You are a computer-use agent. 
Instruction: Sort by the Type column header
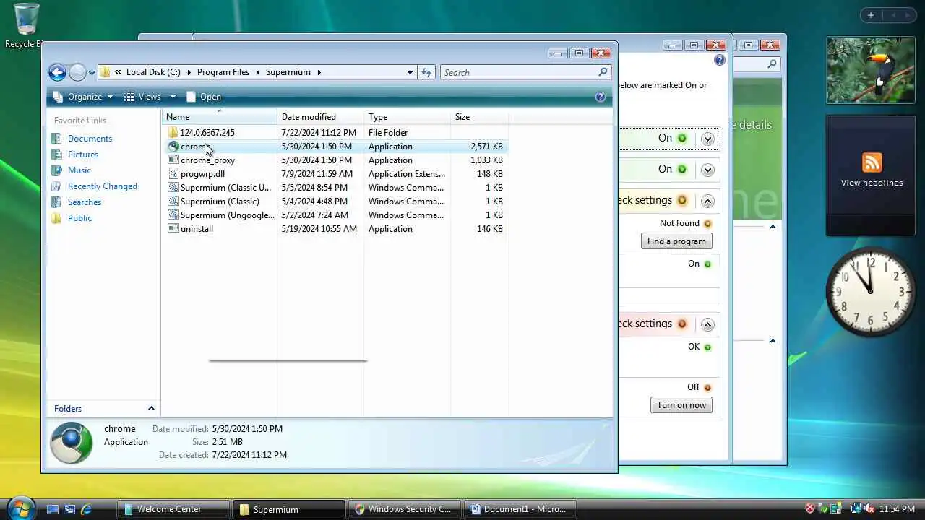click(407, 117)
